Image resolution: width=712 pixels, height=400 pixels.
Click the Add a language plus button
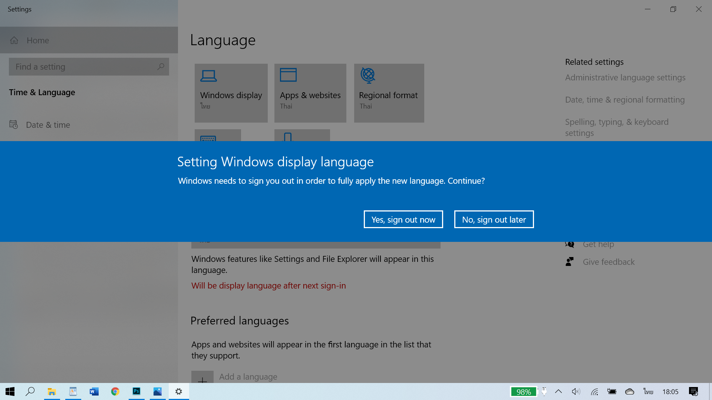(202, 377)
